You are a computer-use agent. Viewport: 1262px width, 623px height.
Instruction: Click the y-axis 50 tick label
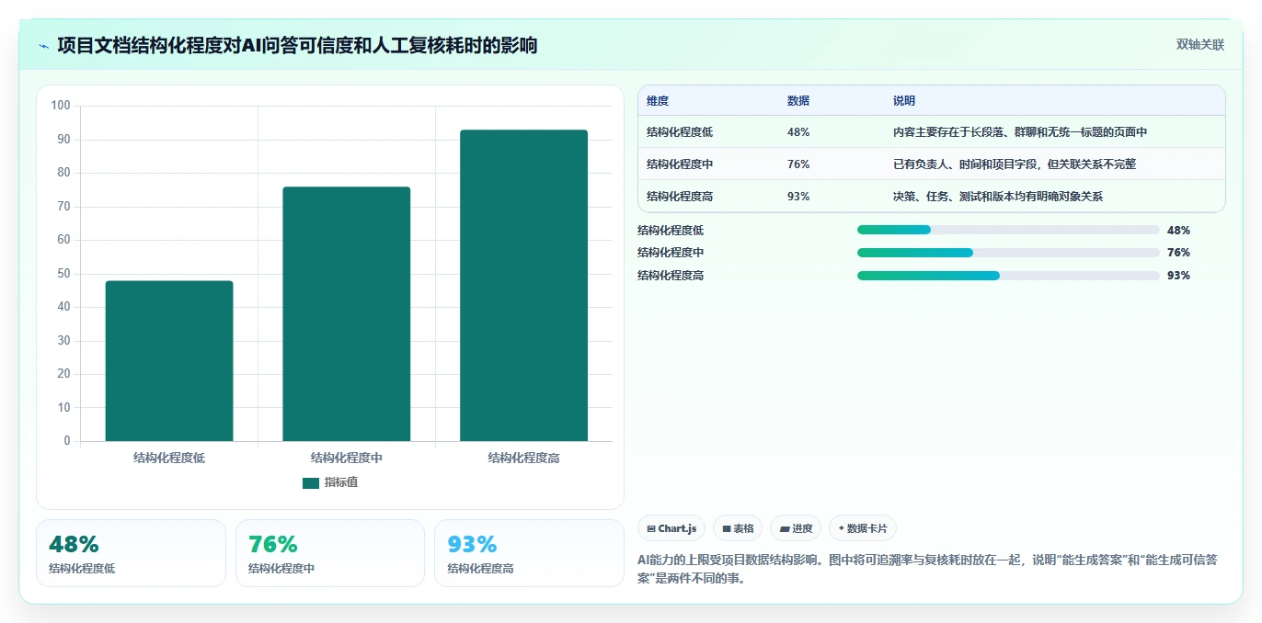63,274
